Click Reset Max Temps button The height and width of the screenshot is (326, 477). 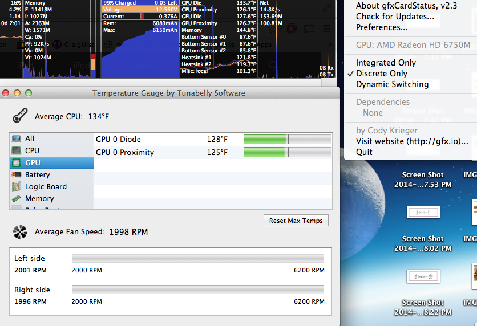pos(296,221)
